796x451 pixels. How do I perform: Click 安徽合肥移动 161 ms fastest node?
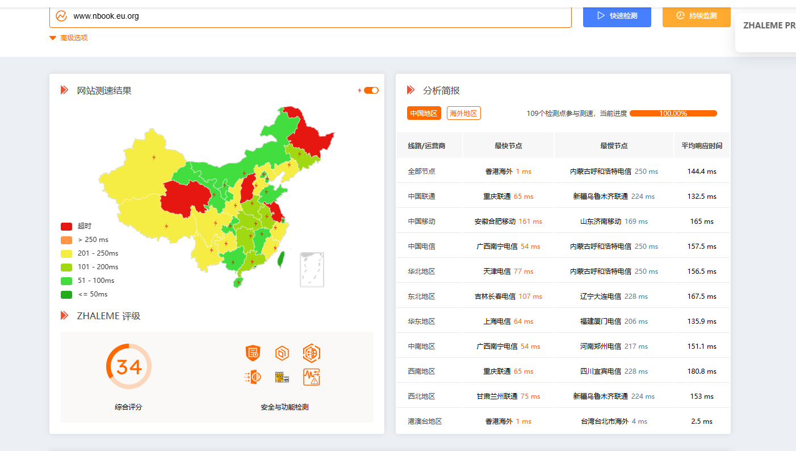pyautogui.click(x=508, y=222)
